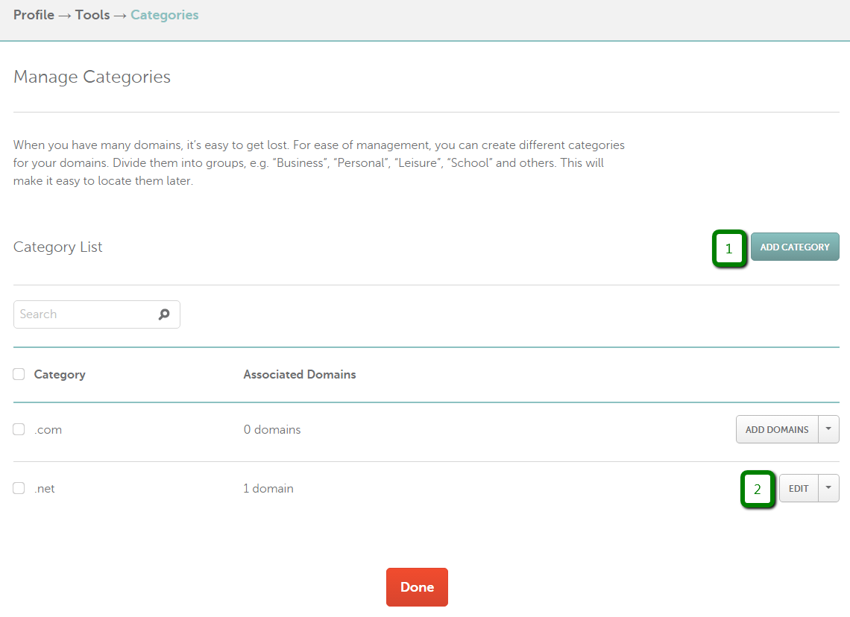Click the Category column header
850x617 pixels.
[x=60, y=374]
